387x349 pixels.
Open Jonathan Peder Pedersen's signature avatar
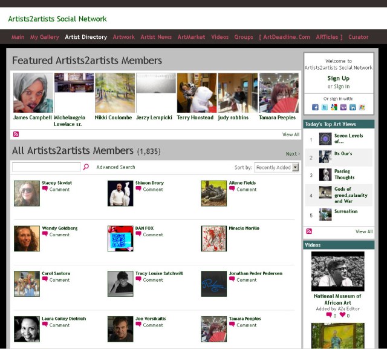point(213,284)
